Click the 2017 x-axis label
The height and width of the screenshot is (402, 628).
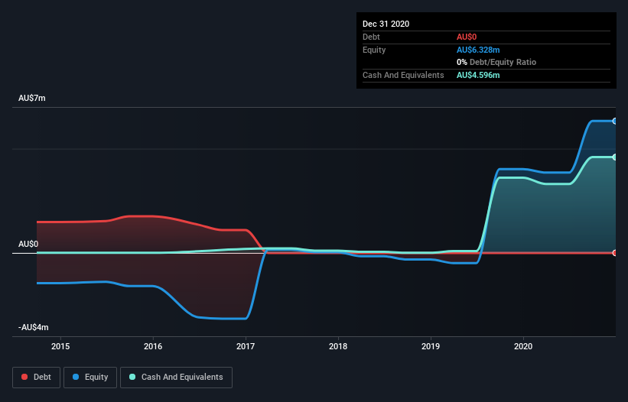click(246, 346)
